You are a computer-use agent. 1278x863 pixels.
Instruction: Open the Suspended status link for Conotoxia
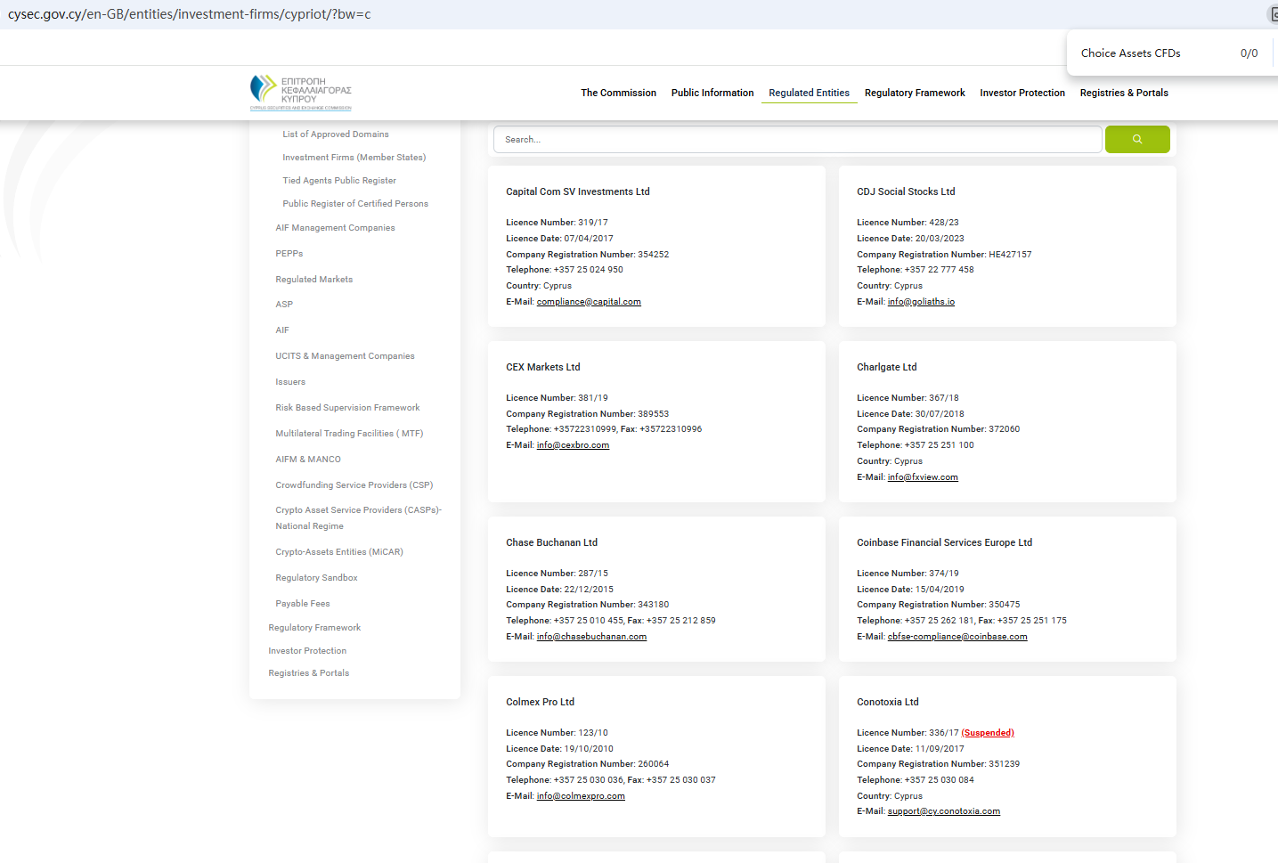coord(988,733)
